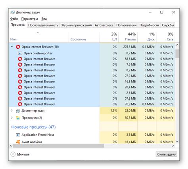Screen dimensions: 188x169
Task: Click Opera icon in the 8,2 МБ row
Action: click(x=20, y=70)
